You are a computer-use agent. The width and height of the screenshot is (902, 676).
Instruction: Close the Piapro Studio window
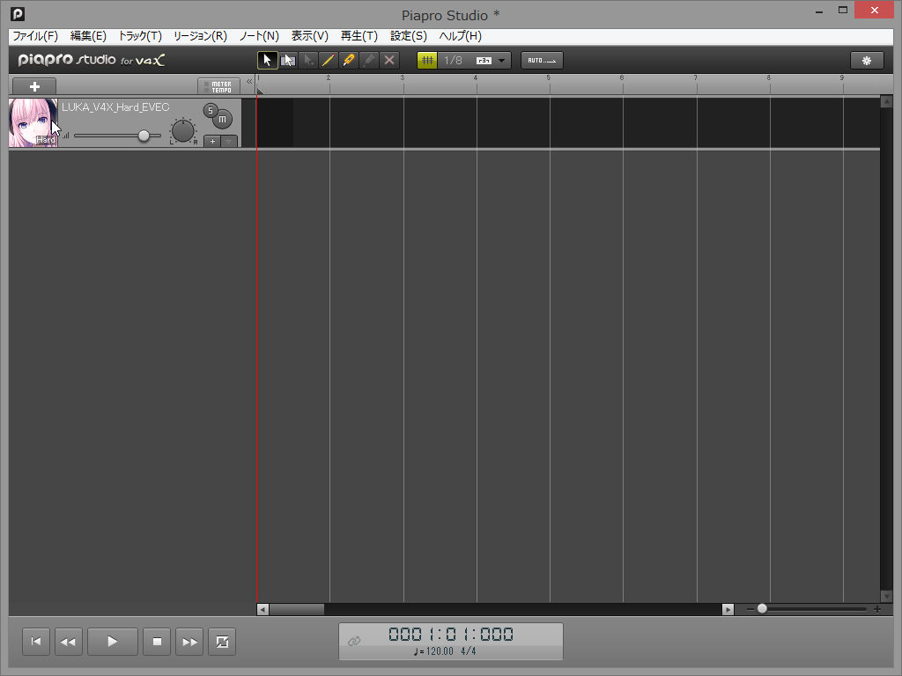pyautogui.click(x=875, y=11)
